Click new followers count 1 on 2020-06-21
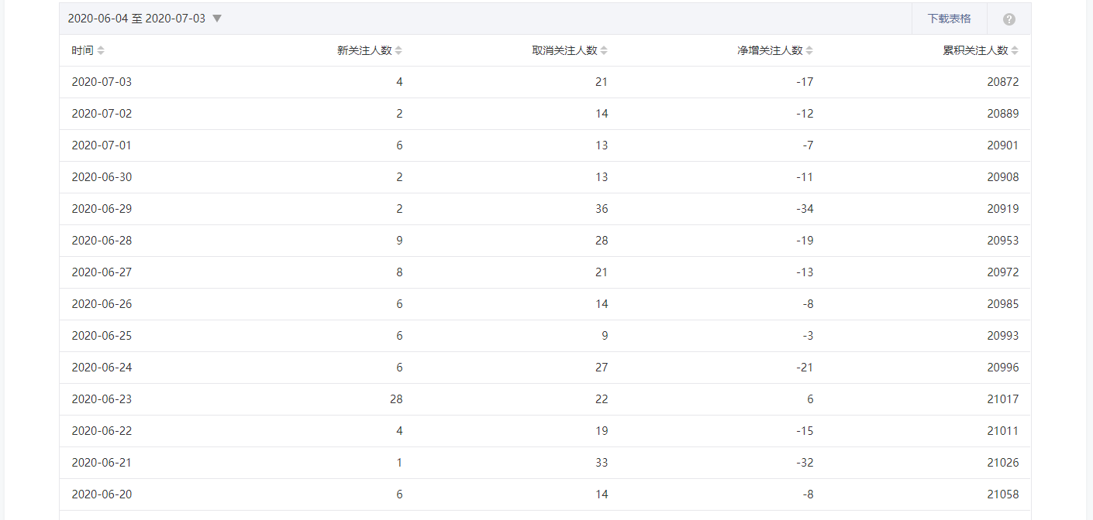 [399, 463]
